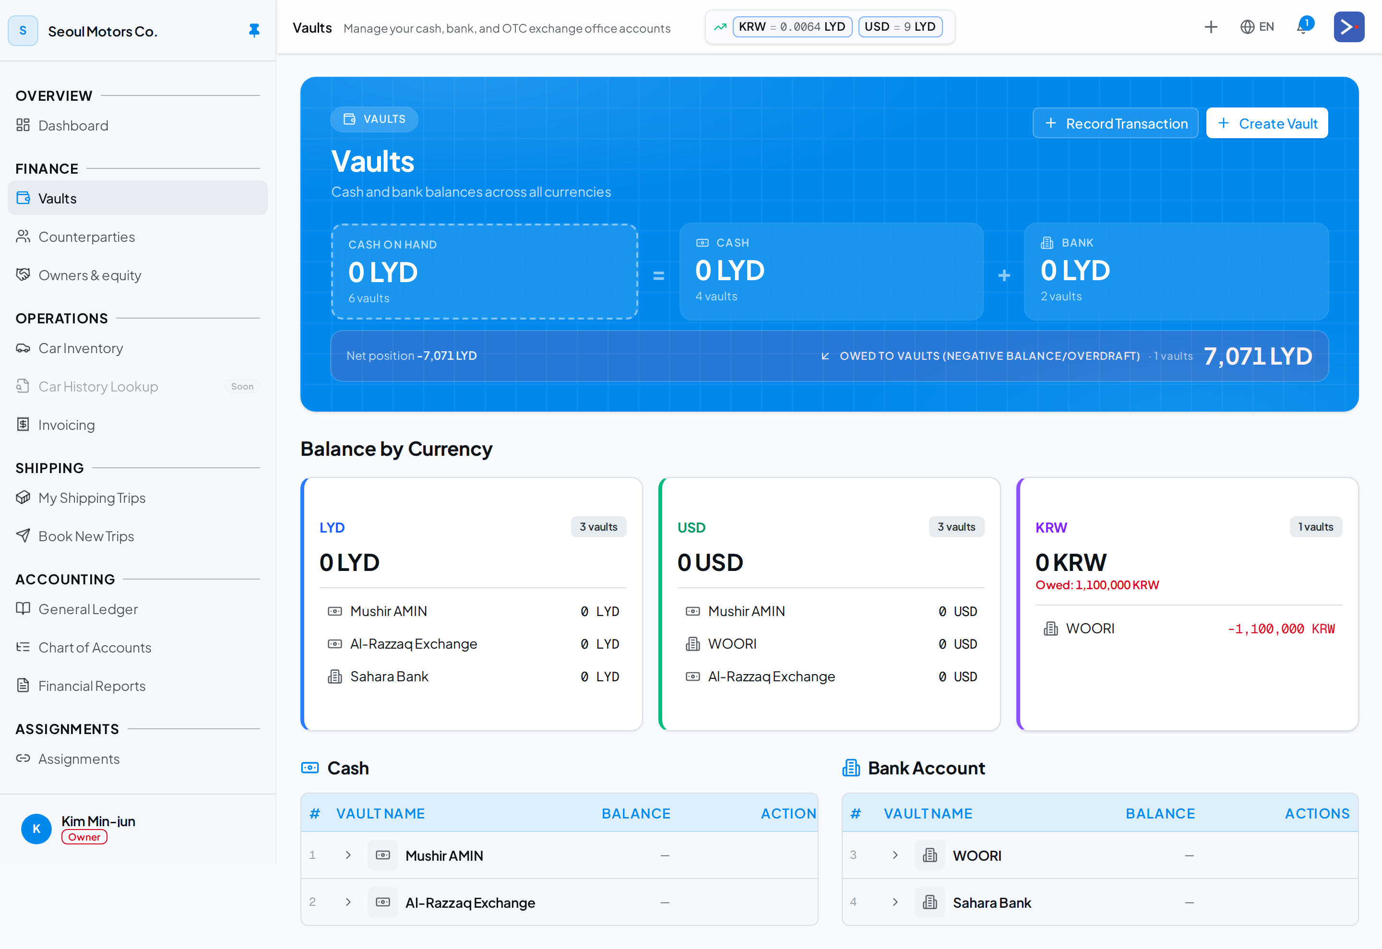This screenshot has height=949, width=1382.
Task: Click Create Vault button
Action: 1267,123
